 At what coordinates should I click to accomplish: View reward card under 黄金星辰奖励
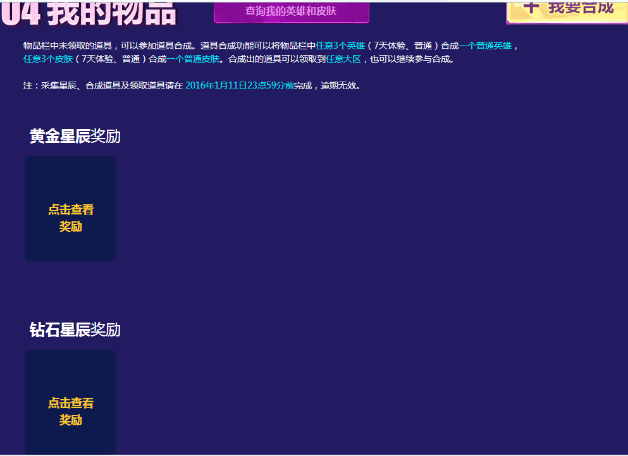[x=70, y=209]
